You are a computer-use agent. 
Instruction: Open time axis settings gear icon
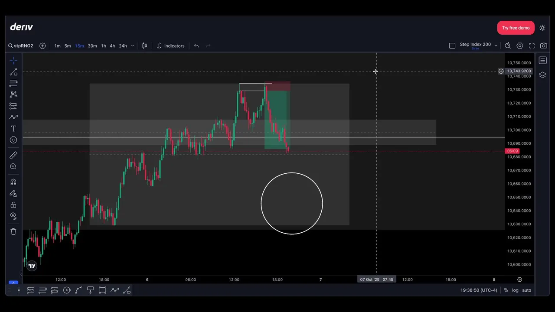tap(519, 279)
